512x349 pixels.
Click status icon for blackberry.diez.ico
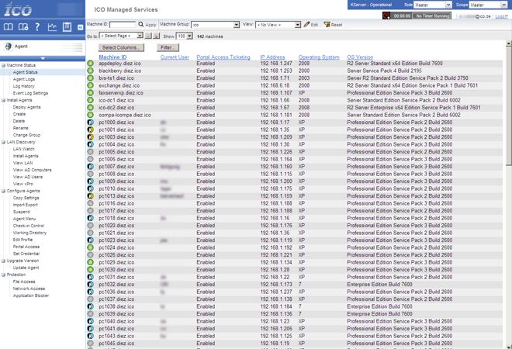91,71
